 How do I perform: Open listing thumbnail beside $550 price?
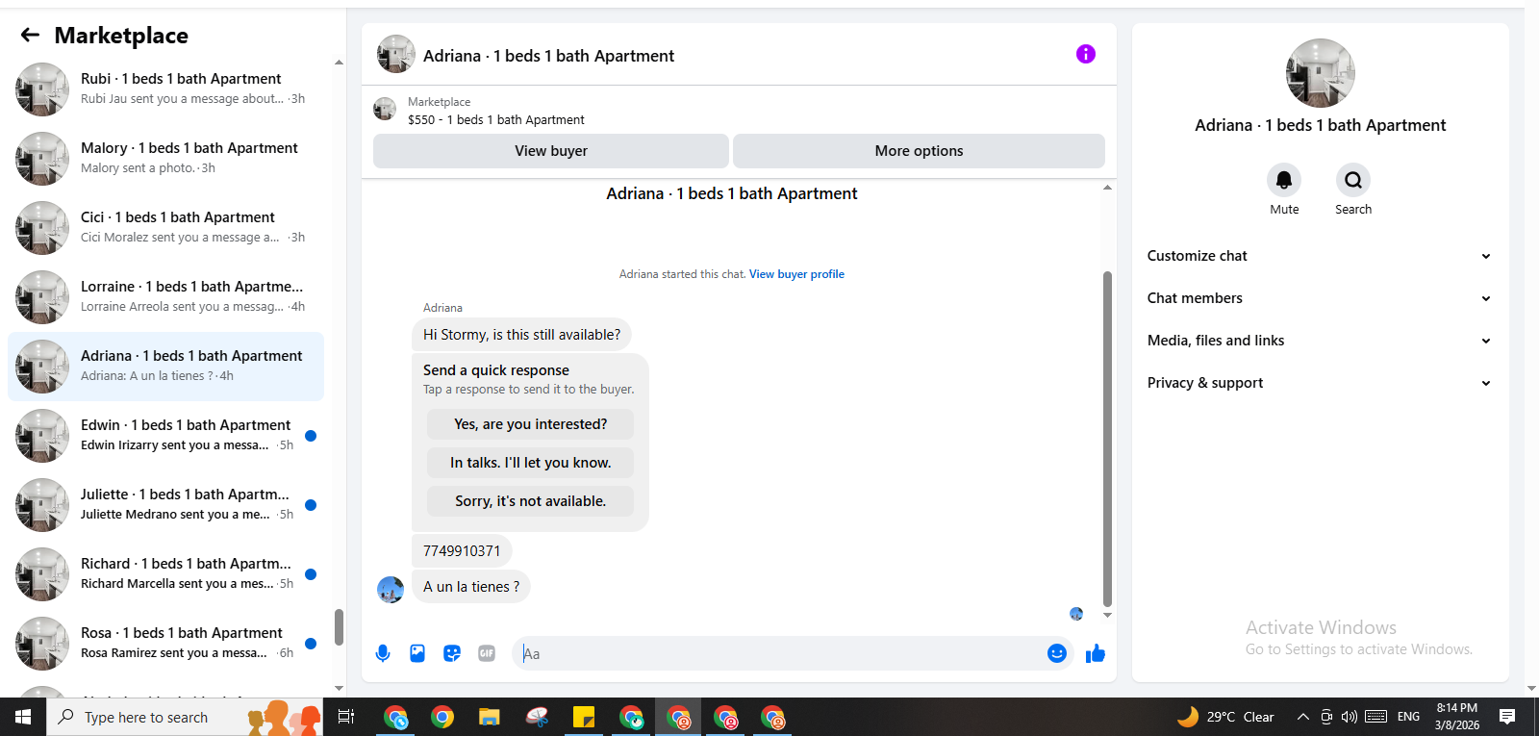(x=385, y=110)
